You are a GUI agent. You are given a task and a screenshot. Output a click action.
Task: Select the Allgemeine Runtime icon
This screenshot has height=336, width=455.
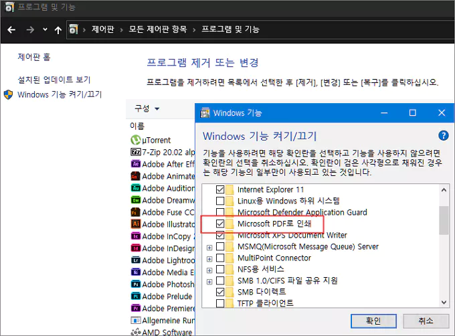136,321
